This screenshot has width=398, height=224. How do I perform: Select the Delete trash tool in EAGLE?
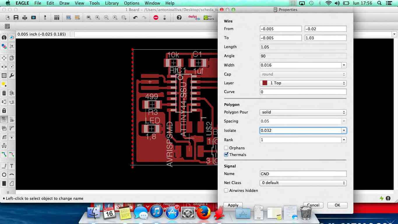pyautogui.click(x=4, y=93)
